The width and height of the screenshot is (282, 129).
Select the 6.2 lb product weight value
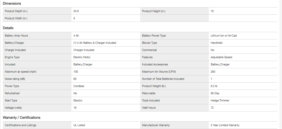tap(214, 86)
